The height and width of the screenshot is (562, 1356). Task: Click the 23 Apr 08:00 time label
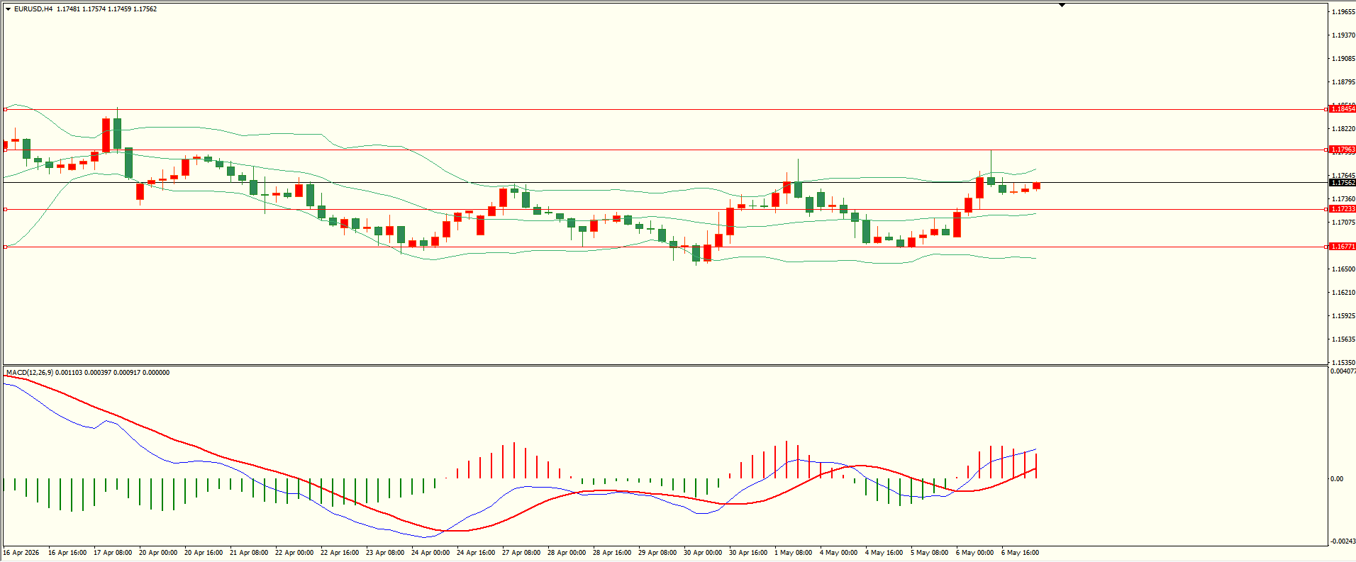click(385, 553)
